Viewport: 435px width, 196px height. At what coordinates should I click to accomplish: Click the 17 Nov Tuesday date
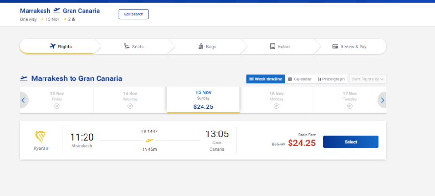coord(349,100)
